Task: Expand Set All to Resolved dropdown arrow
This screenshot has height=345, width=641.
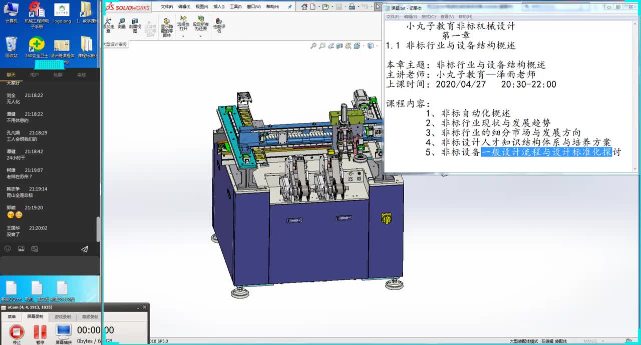Action: click(x=201, y=36)
